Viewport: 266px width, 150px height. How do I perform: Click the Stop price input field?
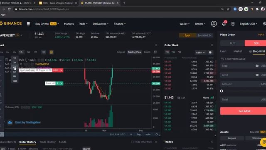point(243,66)
